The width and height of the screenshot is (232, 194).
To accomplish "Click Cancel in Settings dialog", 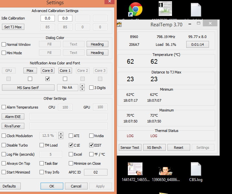I will pos(76,186).
